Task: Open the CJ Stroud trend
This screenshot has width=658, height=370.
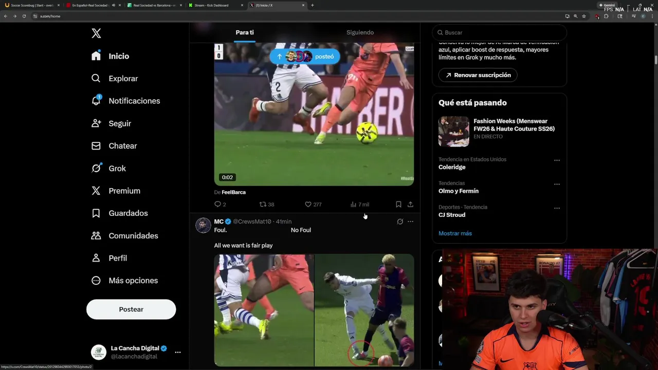Action: pos(452,215)
